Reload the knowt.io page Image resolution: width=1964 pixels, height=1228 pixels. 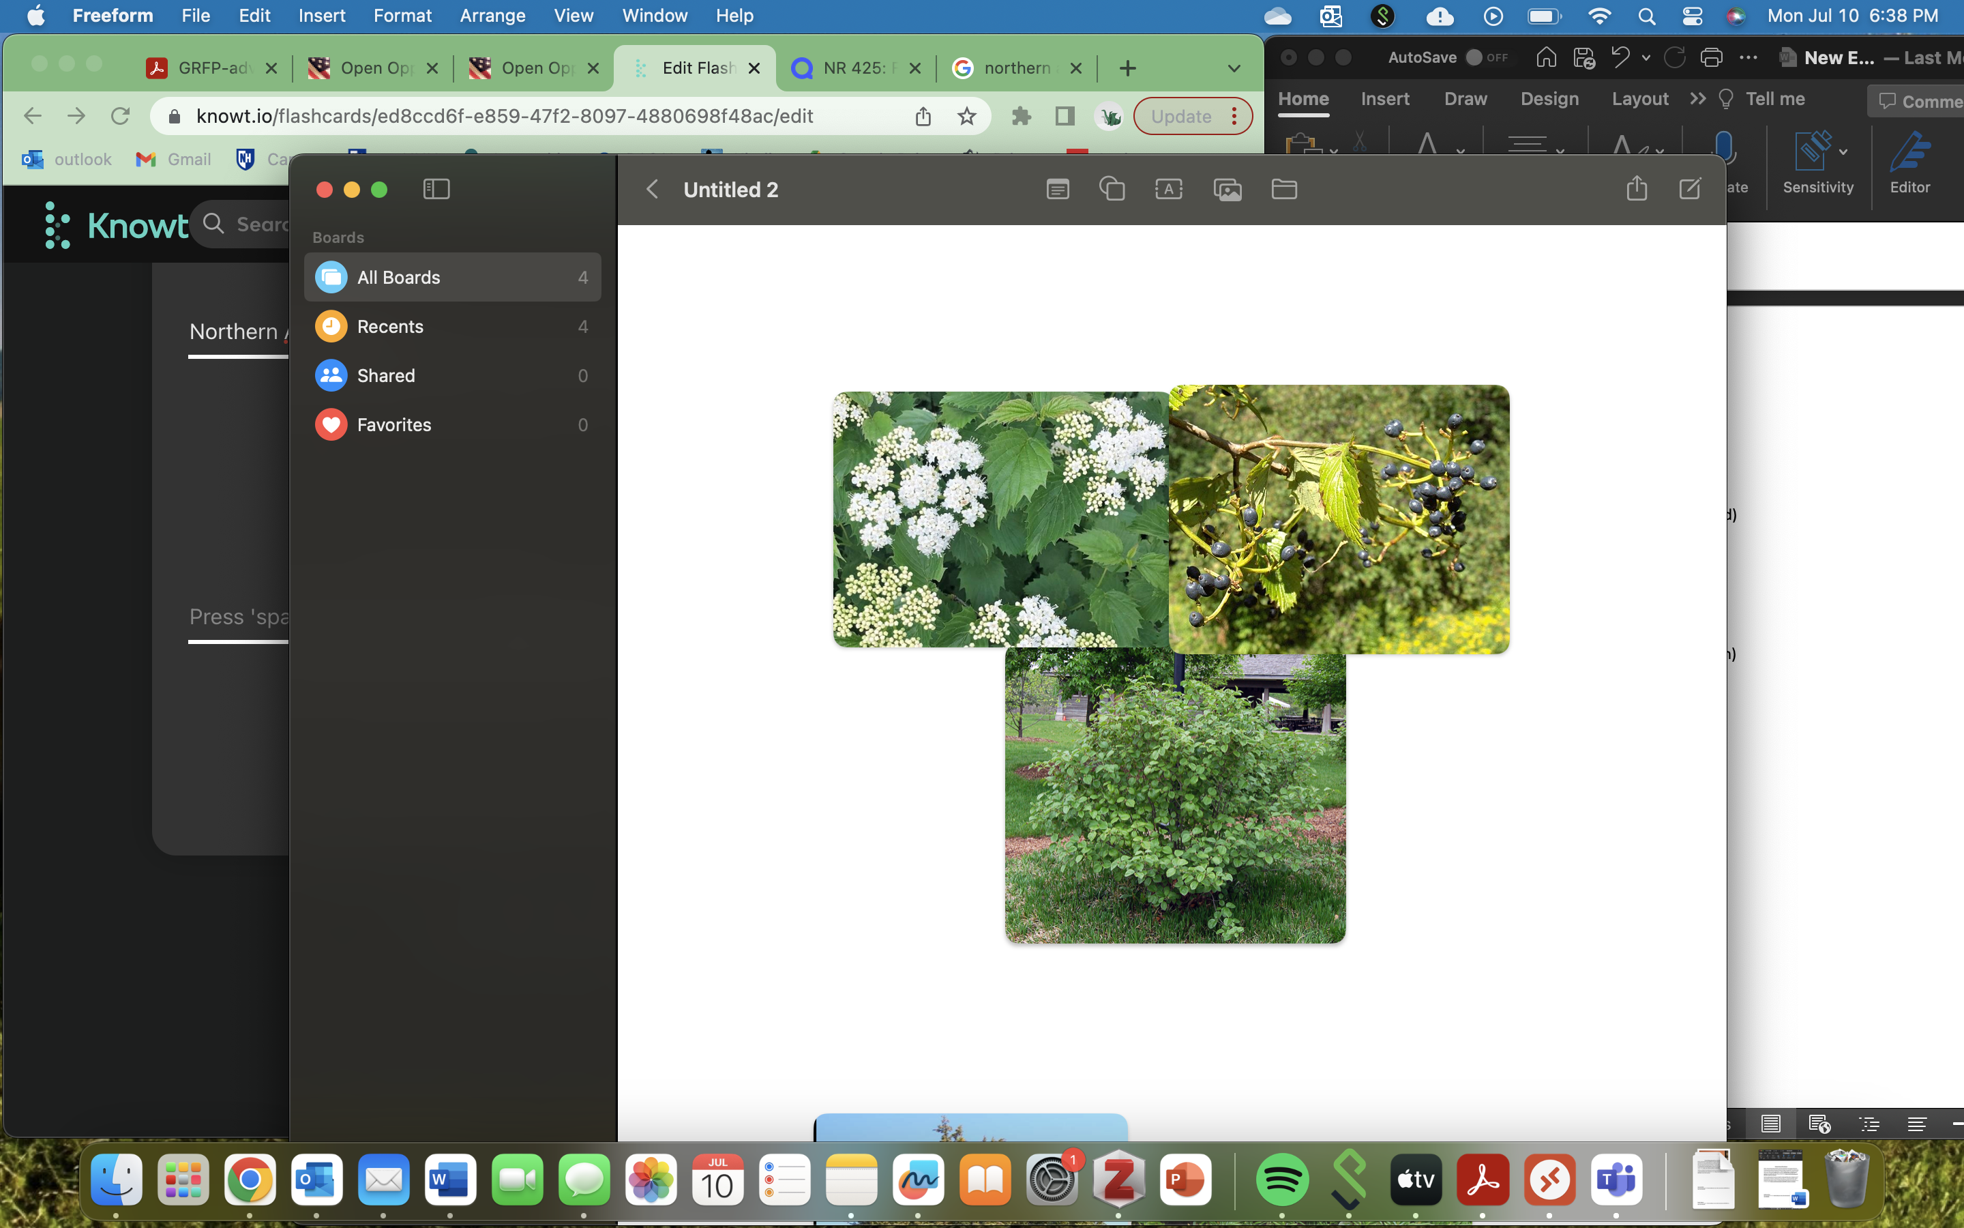(x=120, y=116)
